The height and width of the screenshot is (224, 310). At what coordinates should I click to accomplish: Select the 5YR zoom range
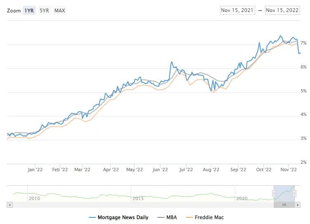(44, 10)
